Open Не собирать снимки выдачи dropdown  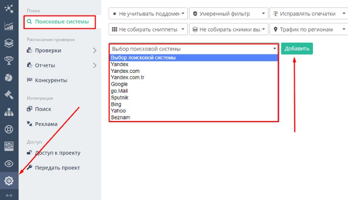[x=229, y=29]
